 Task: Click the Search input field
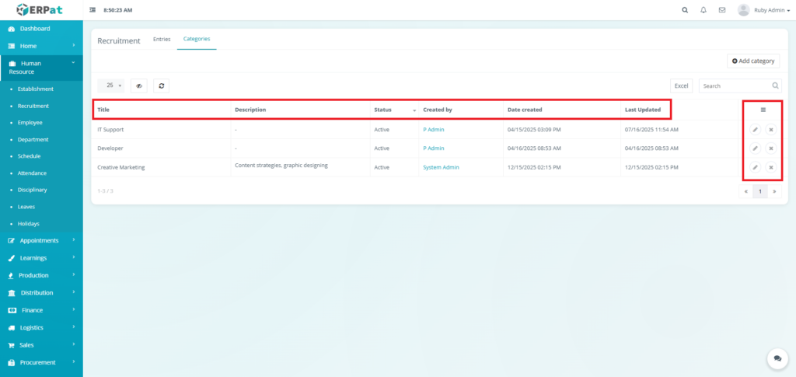point(735,86)
